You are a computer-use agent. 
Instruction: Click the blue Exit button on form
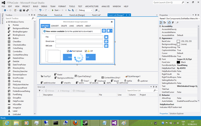pyautogui.click(x=91, y=57)
